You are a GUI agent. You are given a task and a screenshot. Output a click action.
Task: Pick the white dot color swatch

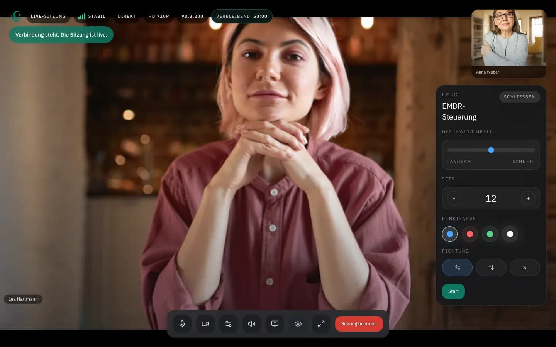pos(510,234)
